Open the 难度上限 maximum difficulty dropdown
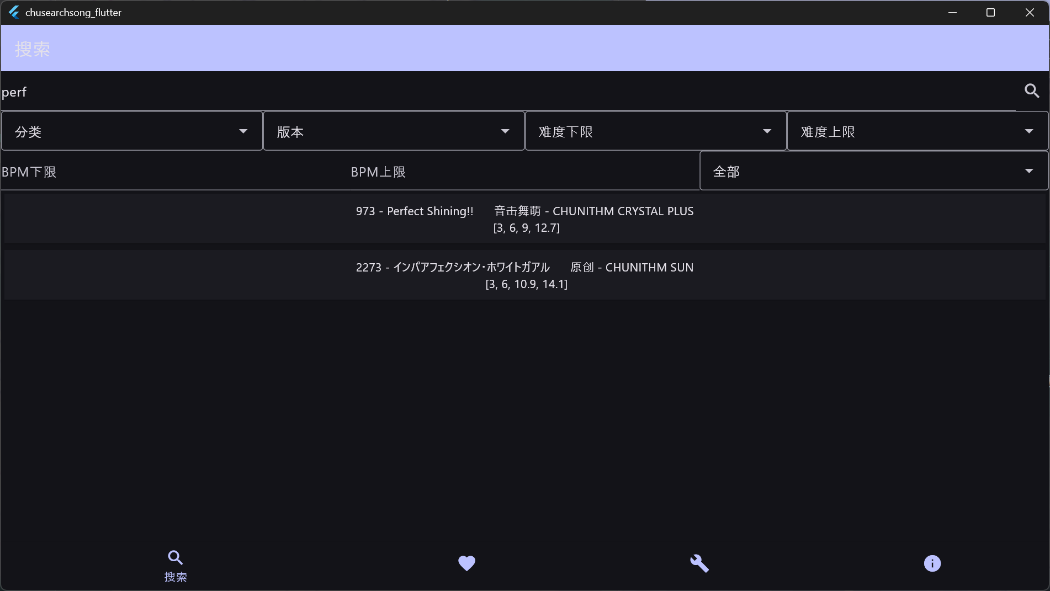 point(918,131)
